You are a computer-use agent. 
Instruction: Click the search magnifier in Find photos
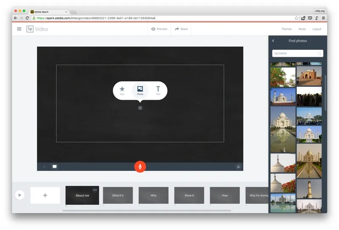tap(319, 54)
